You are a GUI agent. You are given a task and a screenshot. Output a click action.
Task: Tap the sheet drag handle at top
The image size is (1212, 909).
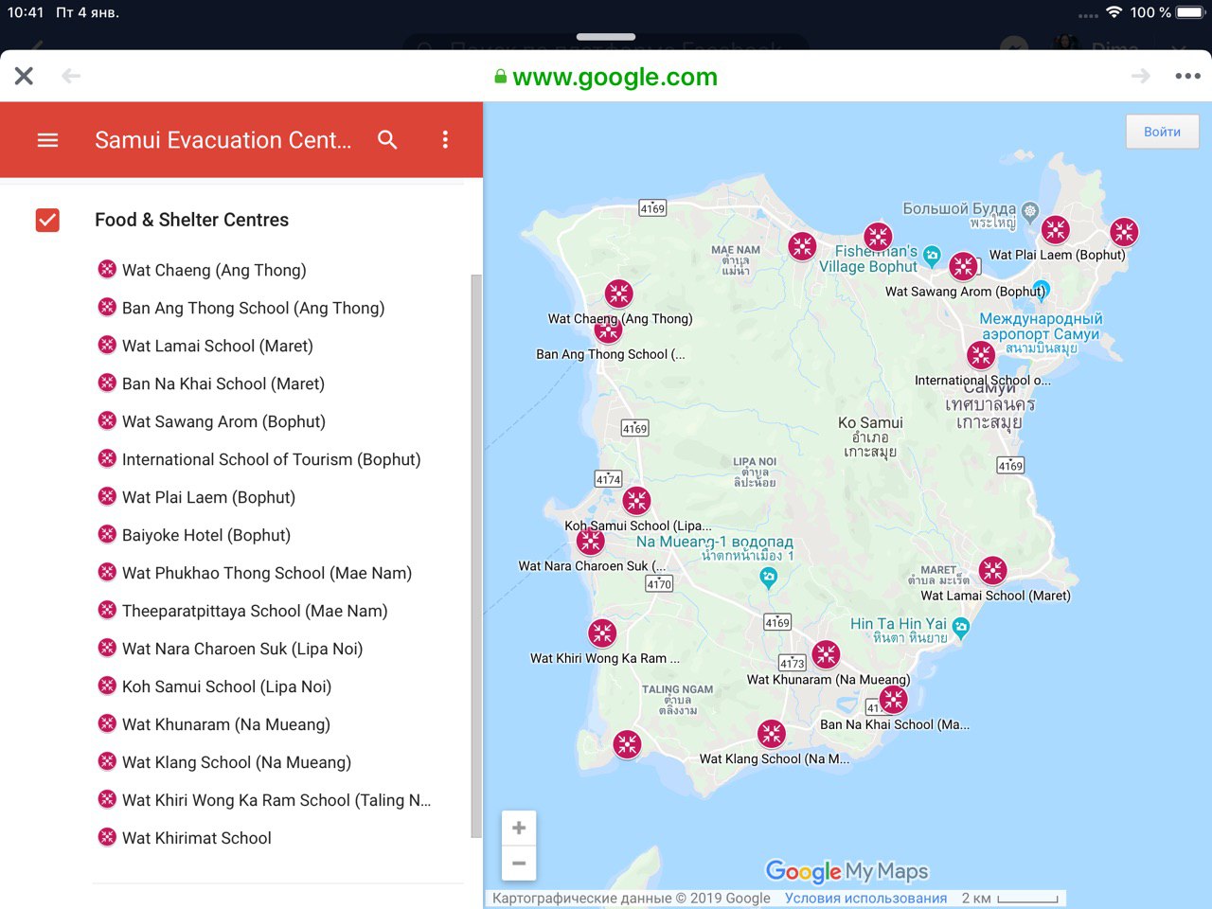[606, 37]
